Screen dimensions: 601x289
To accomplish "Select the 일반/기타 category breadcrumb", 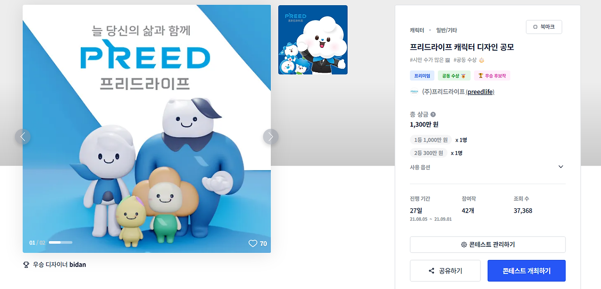I will [x=447, y=30].
